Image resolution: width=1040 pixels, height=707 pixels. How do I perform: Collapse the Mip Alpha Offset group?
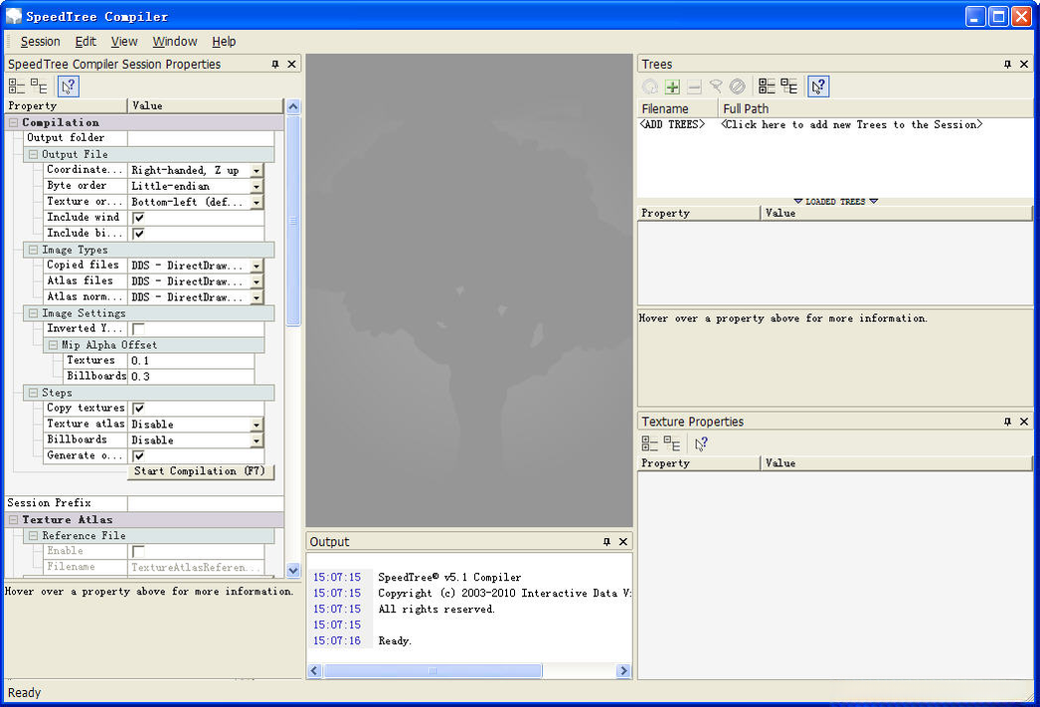click(53, 345)
